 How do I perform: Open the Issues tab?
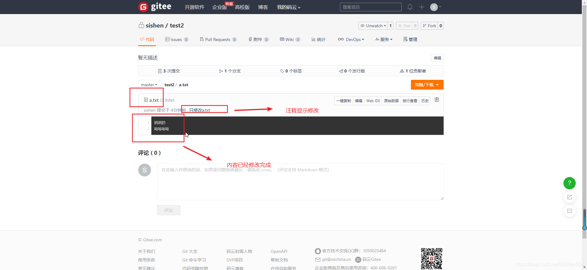tap(177, 39)
